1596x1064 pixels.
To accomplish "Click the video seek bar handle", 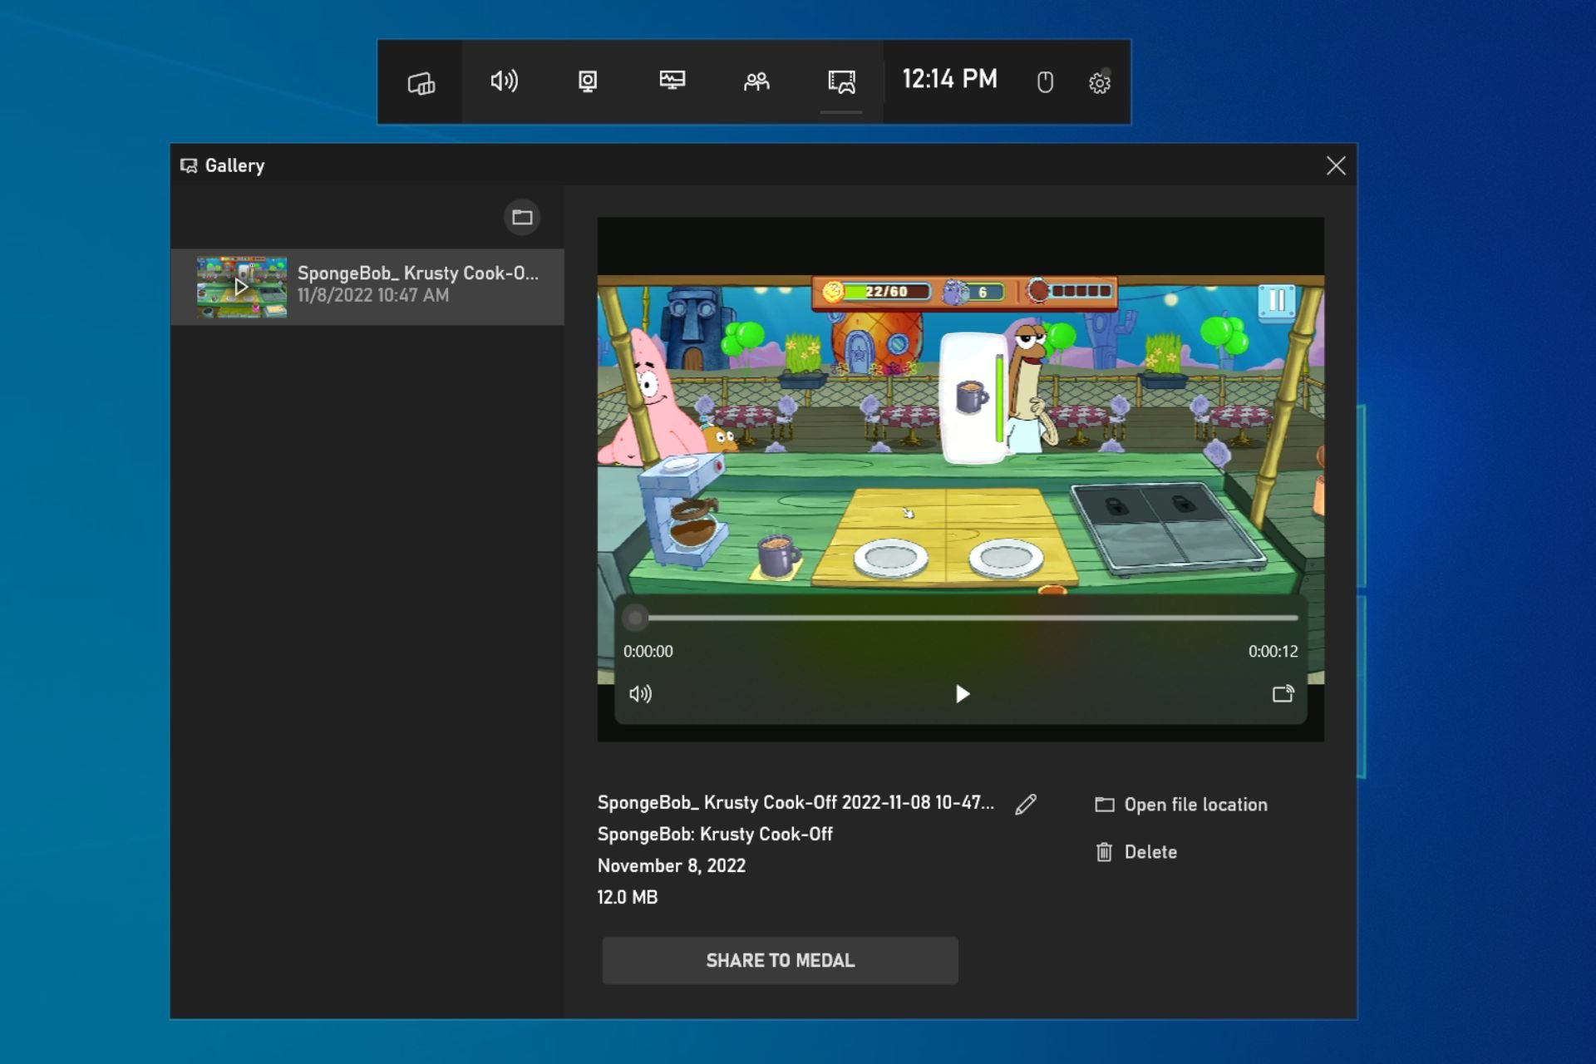I will (x=636, y=618).
